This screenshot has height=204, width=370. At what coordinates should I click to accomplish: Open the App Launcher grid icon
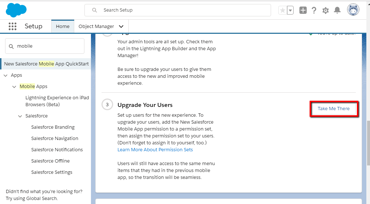point(12,27)
